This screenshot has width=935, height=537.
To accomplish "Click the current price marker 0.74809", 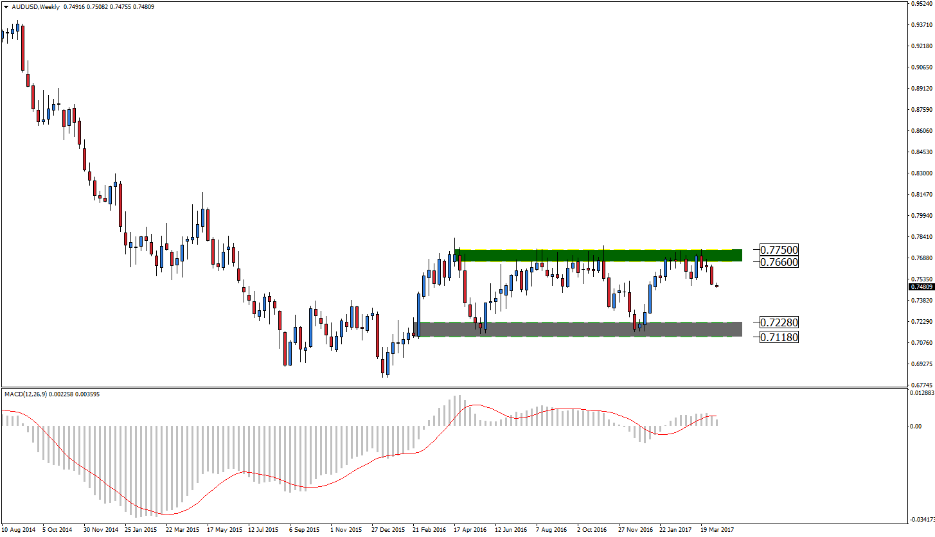I will click(x=921, y=286).
